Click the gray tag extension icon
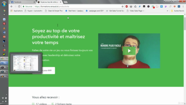This screenshot has height=105, width=186. [x=170, y=6]
